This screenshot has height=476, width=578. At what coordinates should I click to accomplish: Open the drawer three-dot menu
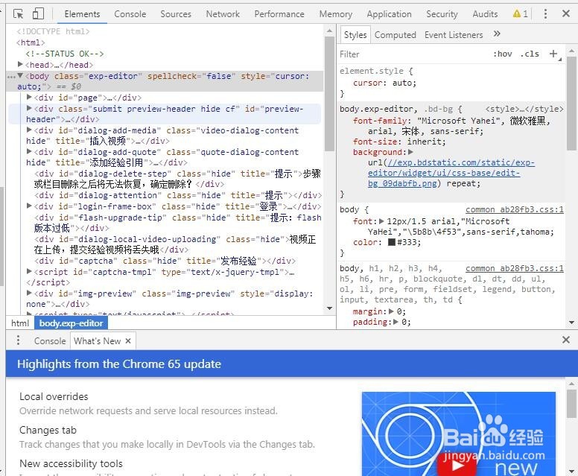point(18,340)
